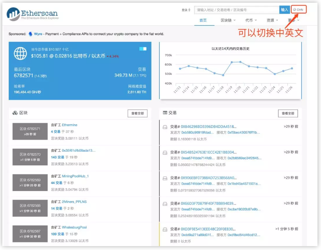Click the icon beside transaction 0X66D3F70879F40F7BB894039
Viewport: 321px width, 250px height.
[x=165, y=204]
